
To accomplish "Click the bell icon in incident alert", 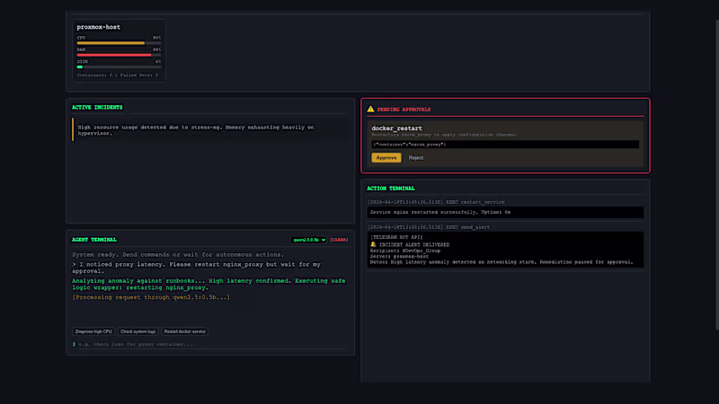I will [373, 244].
